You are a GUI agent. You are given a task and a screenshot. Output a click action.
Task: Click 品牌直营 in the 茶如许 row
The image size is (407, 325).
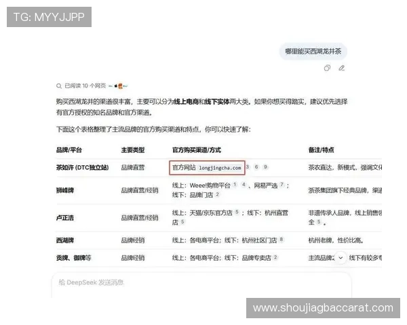coord(133,167)
